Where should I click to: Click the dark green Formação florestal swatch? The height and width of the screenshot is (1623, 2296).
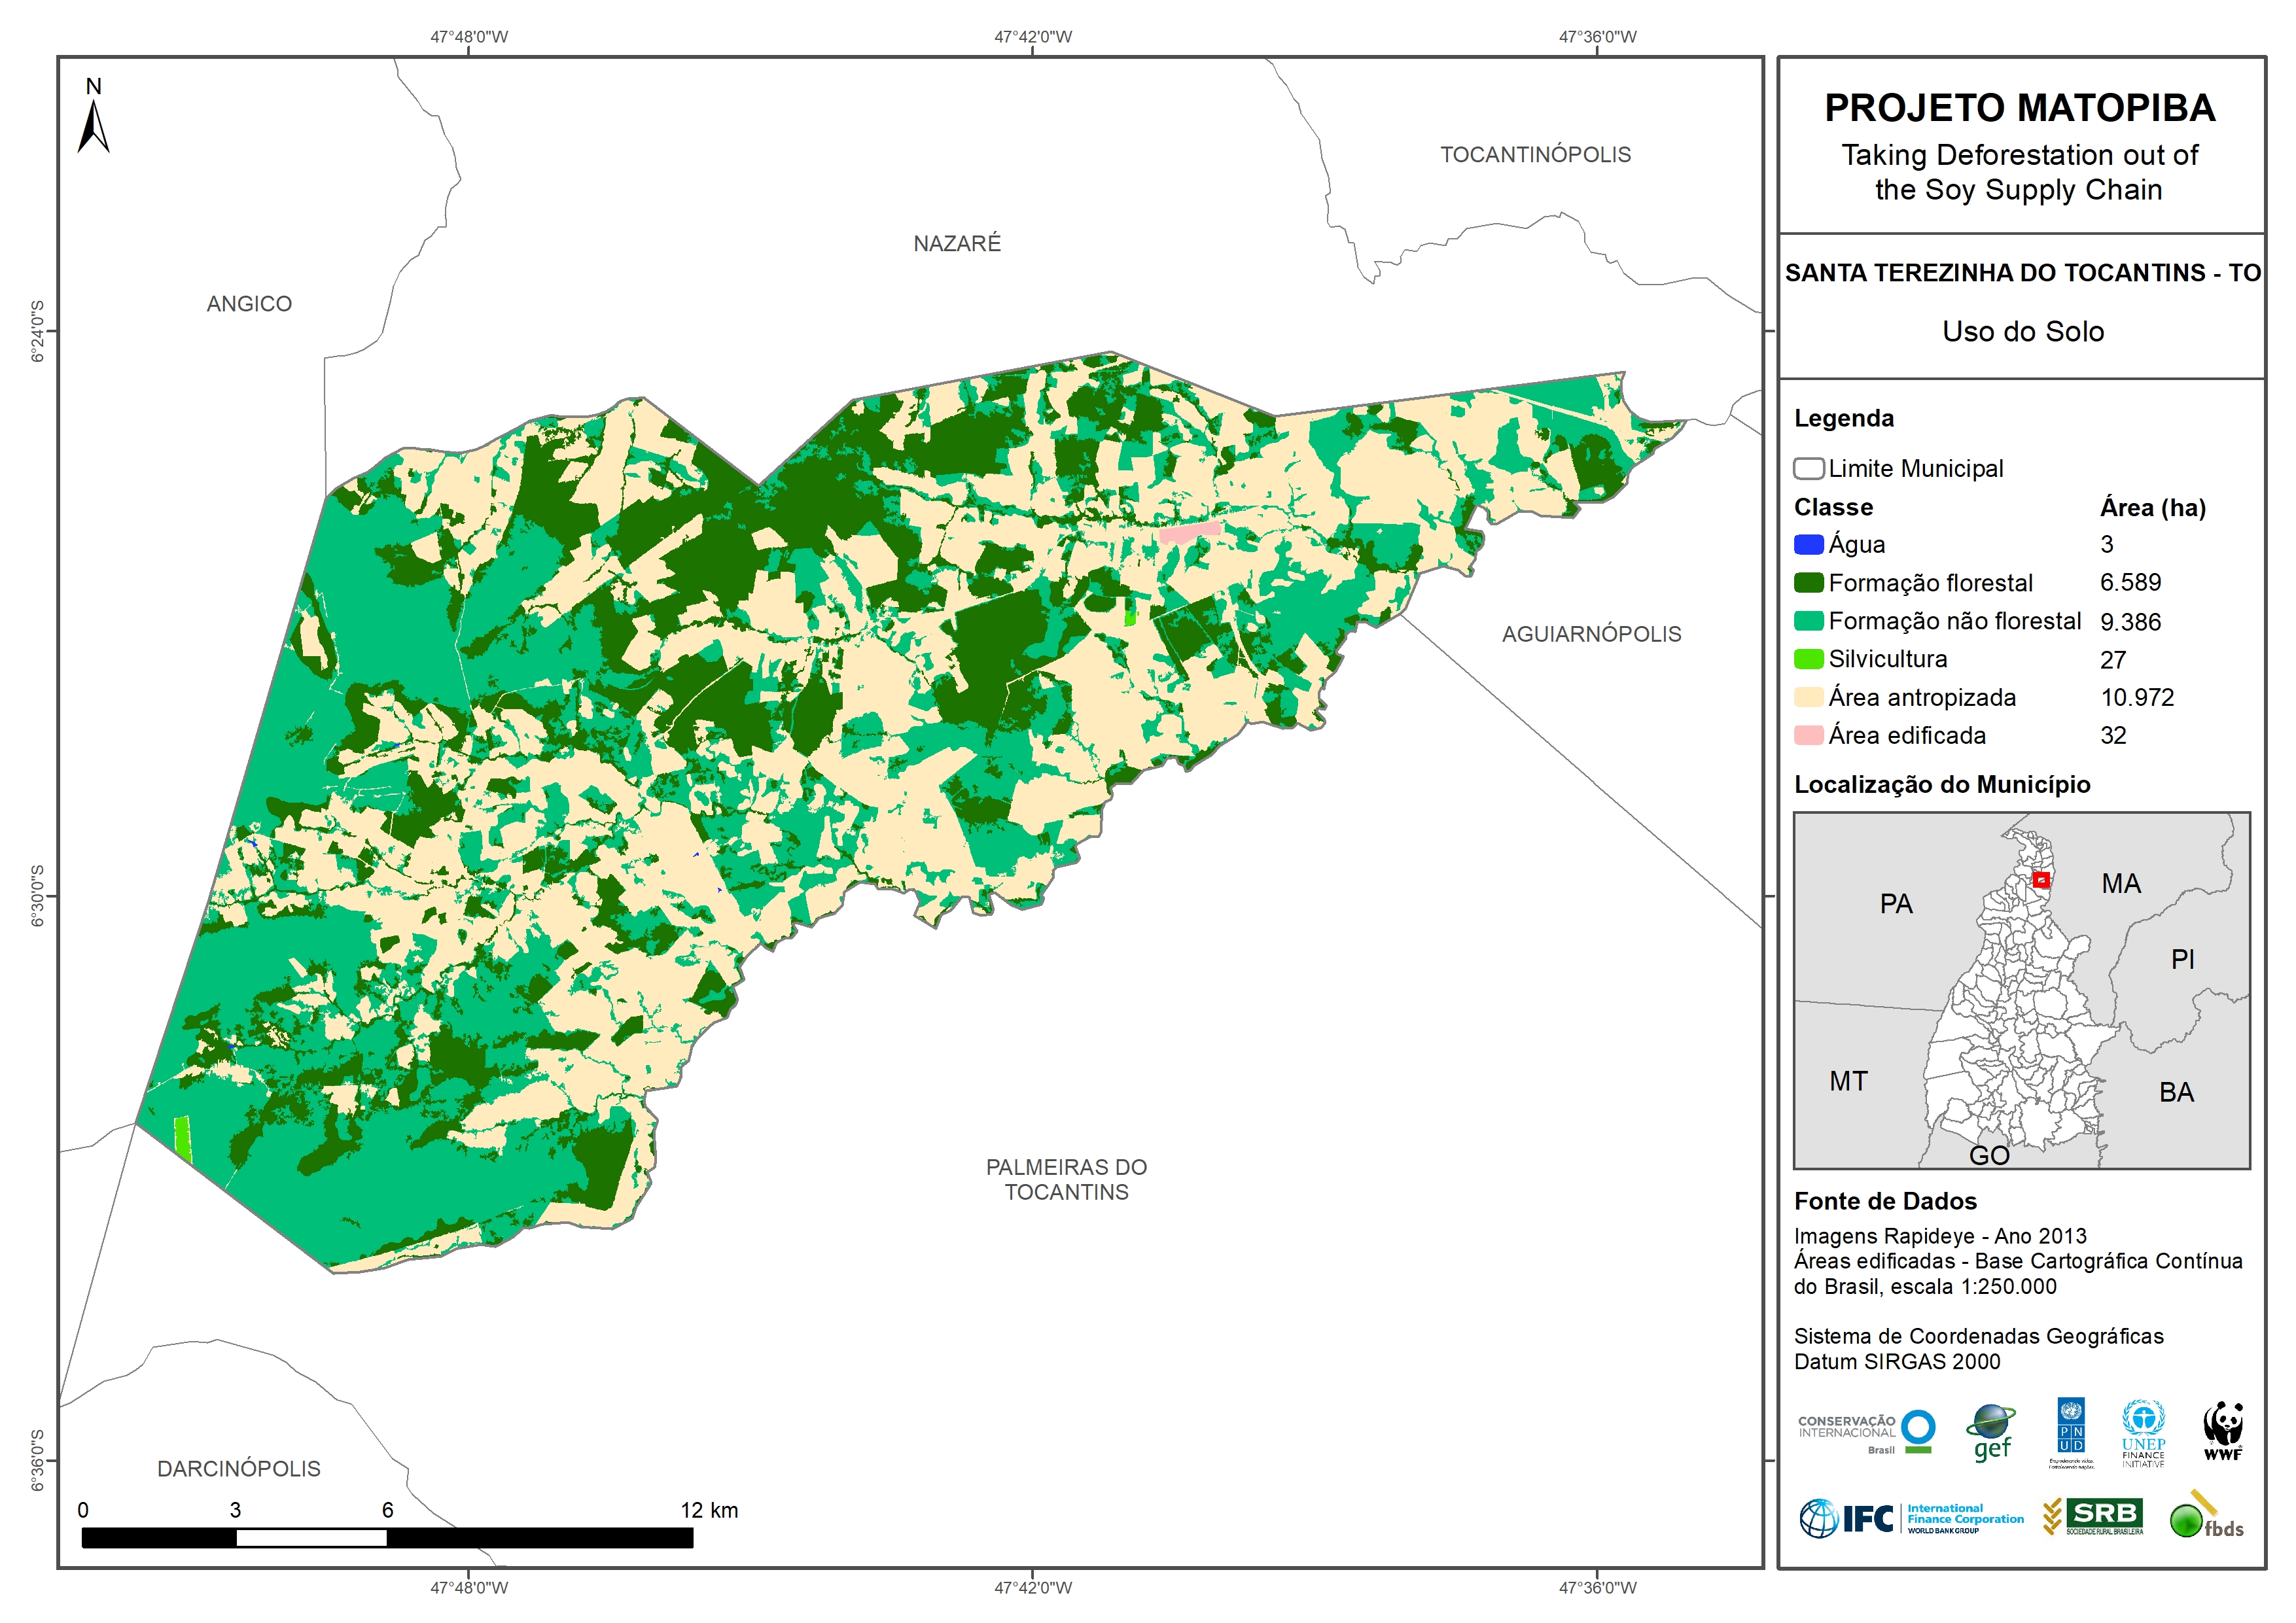click(1808, 583)
